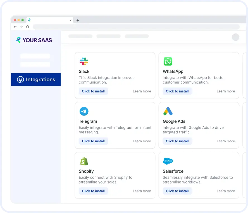Install the Salesforce integration

[177, 191]
